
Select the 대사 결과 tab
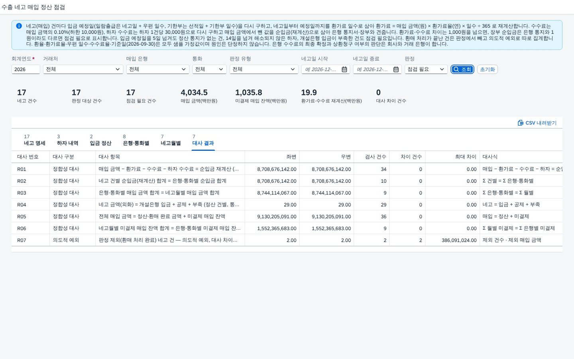point(203,140)
